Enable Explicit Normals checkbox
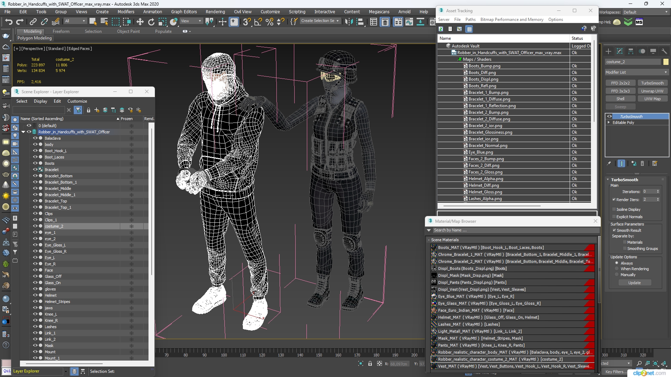 tap(614, 217)
